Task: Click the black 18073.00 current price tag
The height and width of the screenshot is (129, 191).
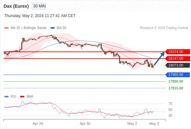Action: click(x=178, y=65)
